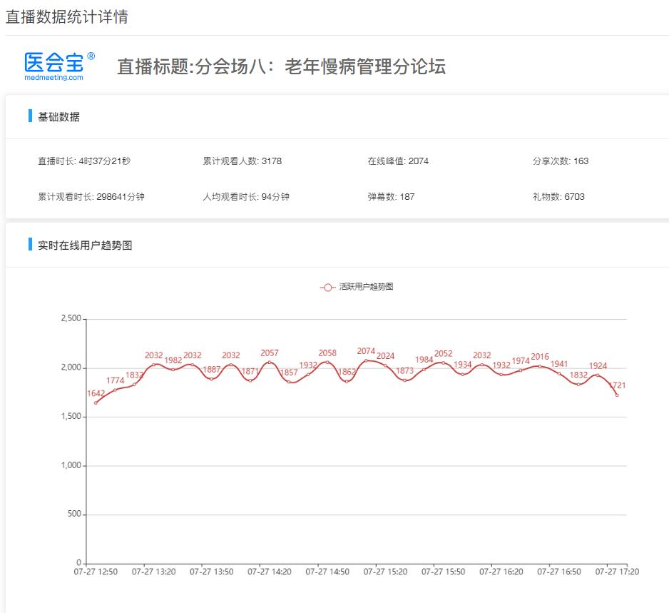Click the 07-27 12:50 x-axis label
This screenshot has height=613, width=669.
[96, 572]
